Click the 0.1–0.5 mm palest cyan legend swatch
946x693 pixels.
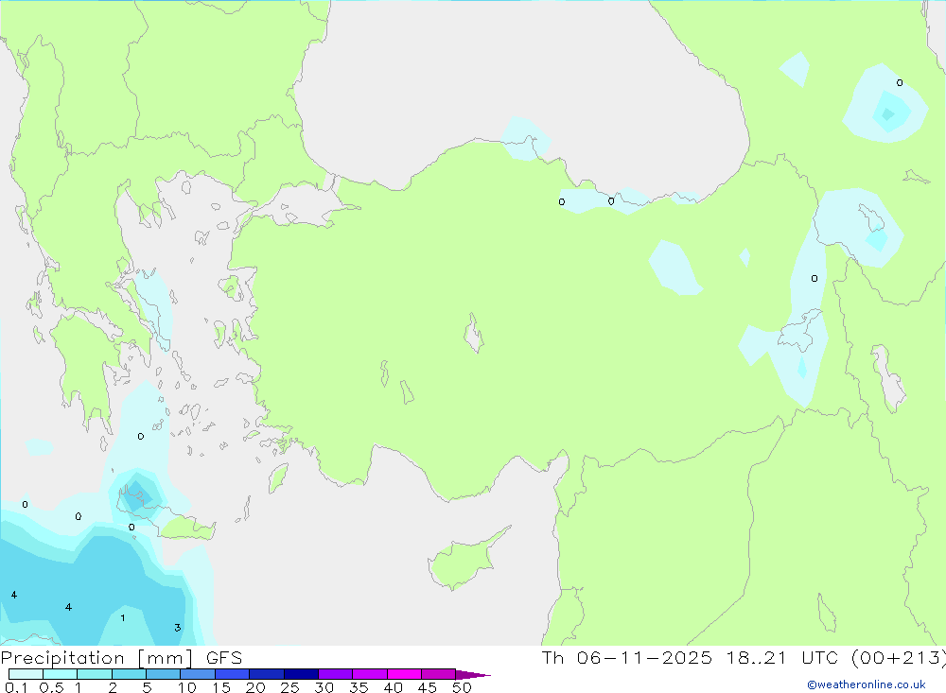(26, 674)
